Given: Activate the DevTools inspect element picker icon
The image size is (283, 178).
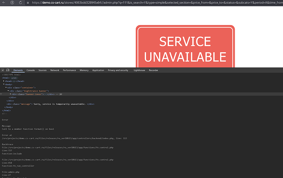Looking at the screenshot, I should [2, 70].
